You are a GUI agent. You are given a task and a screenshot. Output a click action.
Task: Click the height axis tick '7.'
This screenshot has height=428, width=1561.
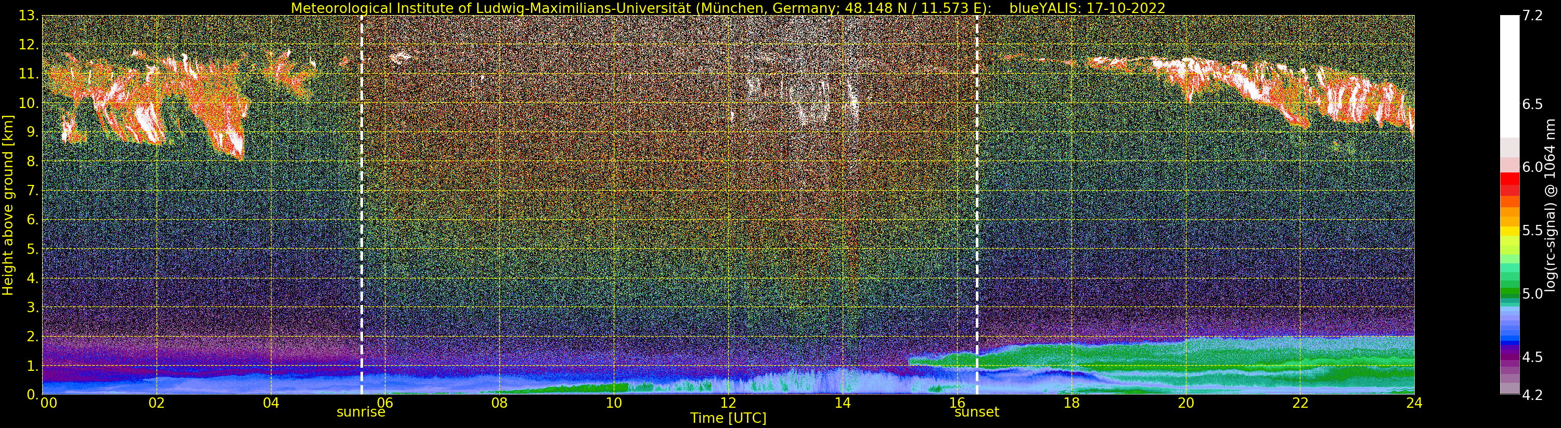(33, 191)
